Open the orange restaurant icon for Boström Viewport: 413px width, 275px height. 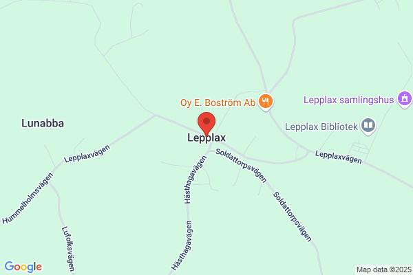pyautogui.click(x=266, y=102)
